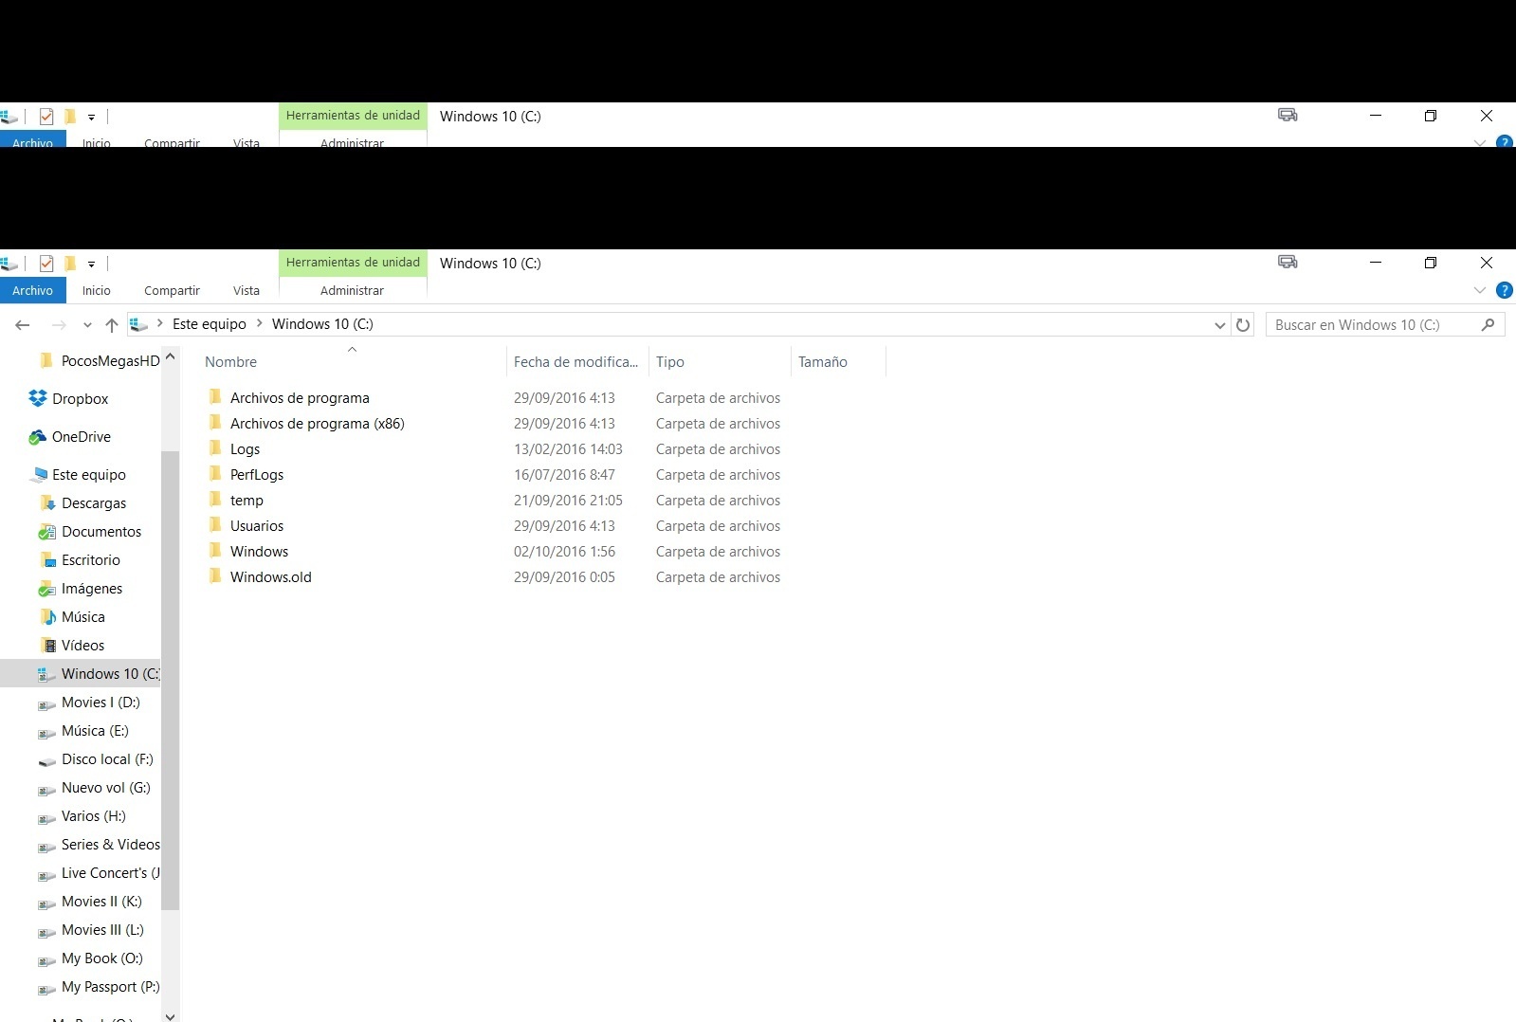
Task: Select Este equipo in the navigation pane
Action: click(79, 475)
